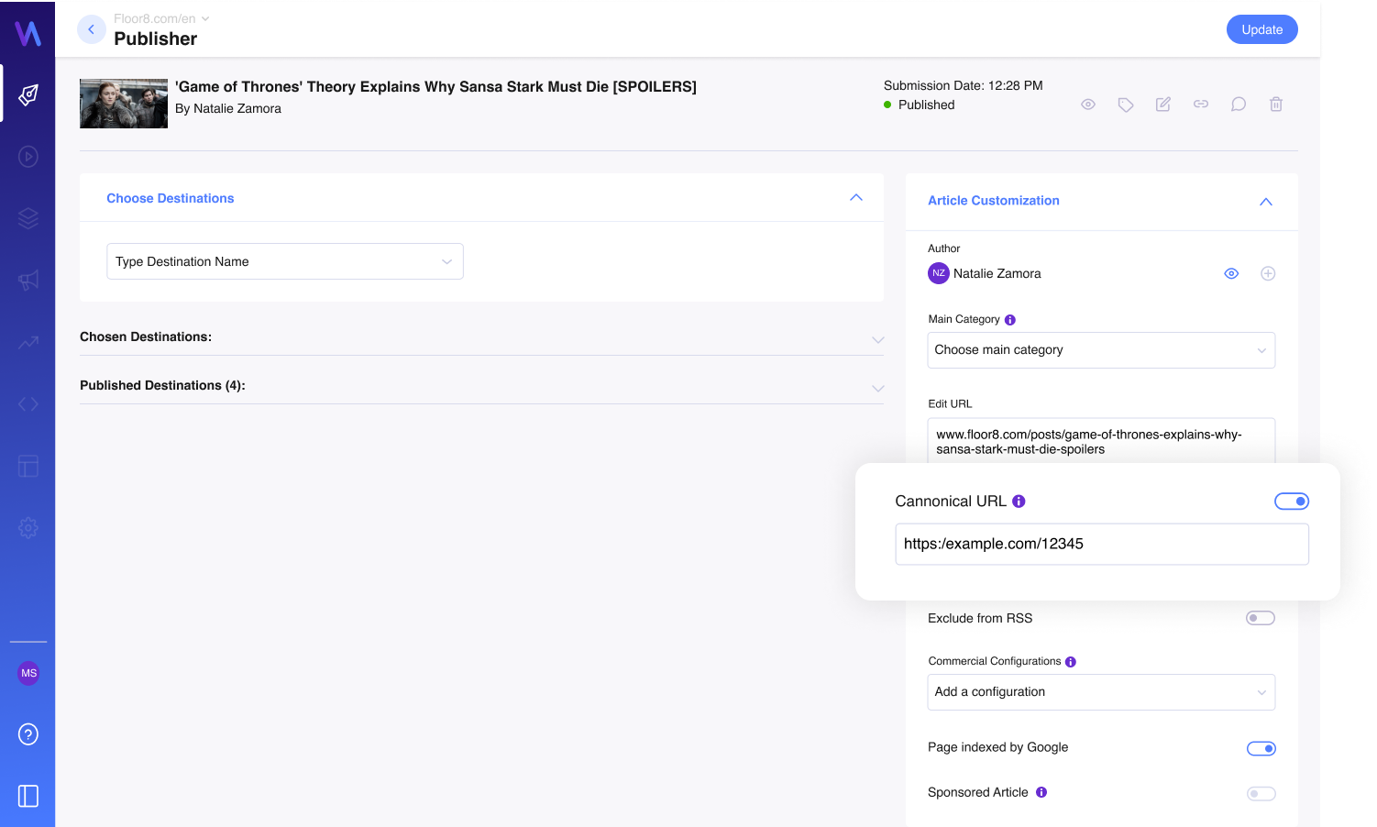Click the NZ author avatar badge
Viewport: 1377px width, 827px height.
pos(939,273)
